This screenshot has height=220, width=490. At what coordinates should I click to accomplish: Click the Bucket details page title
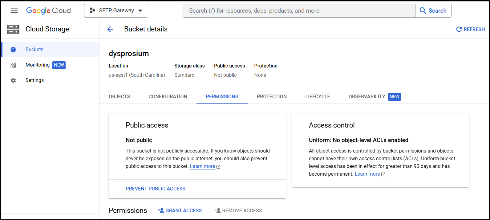click(146, 29)
